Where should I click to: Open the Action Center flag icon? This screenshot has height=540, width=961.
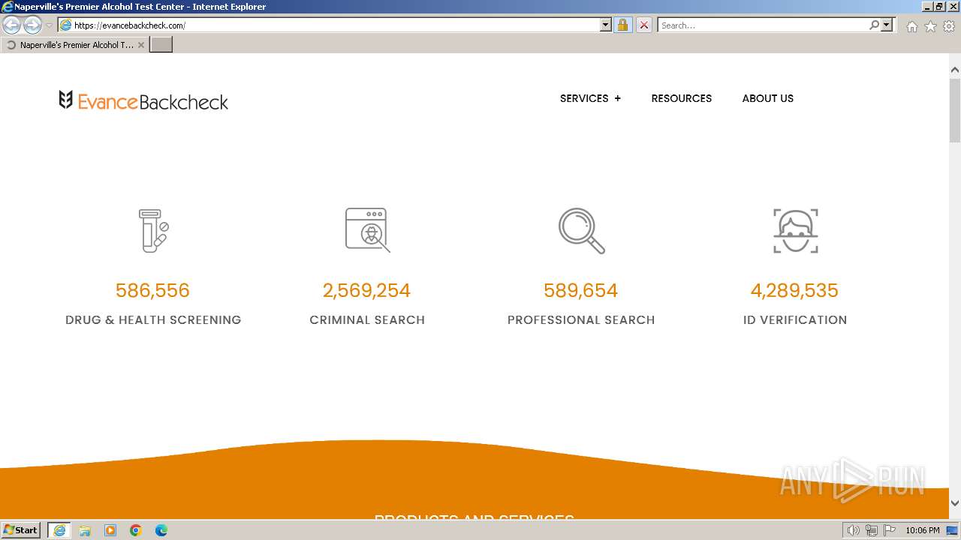[x=890, y=530]
